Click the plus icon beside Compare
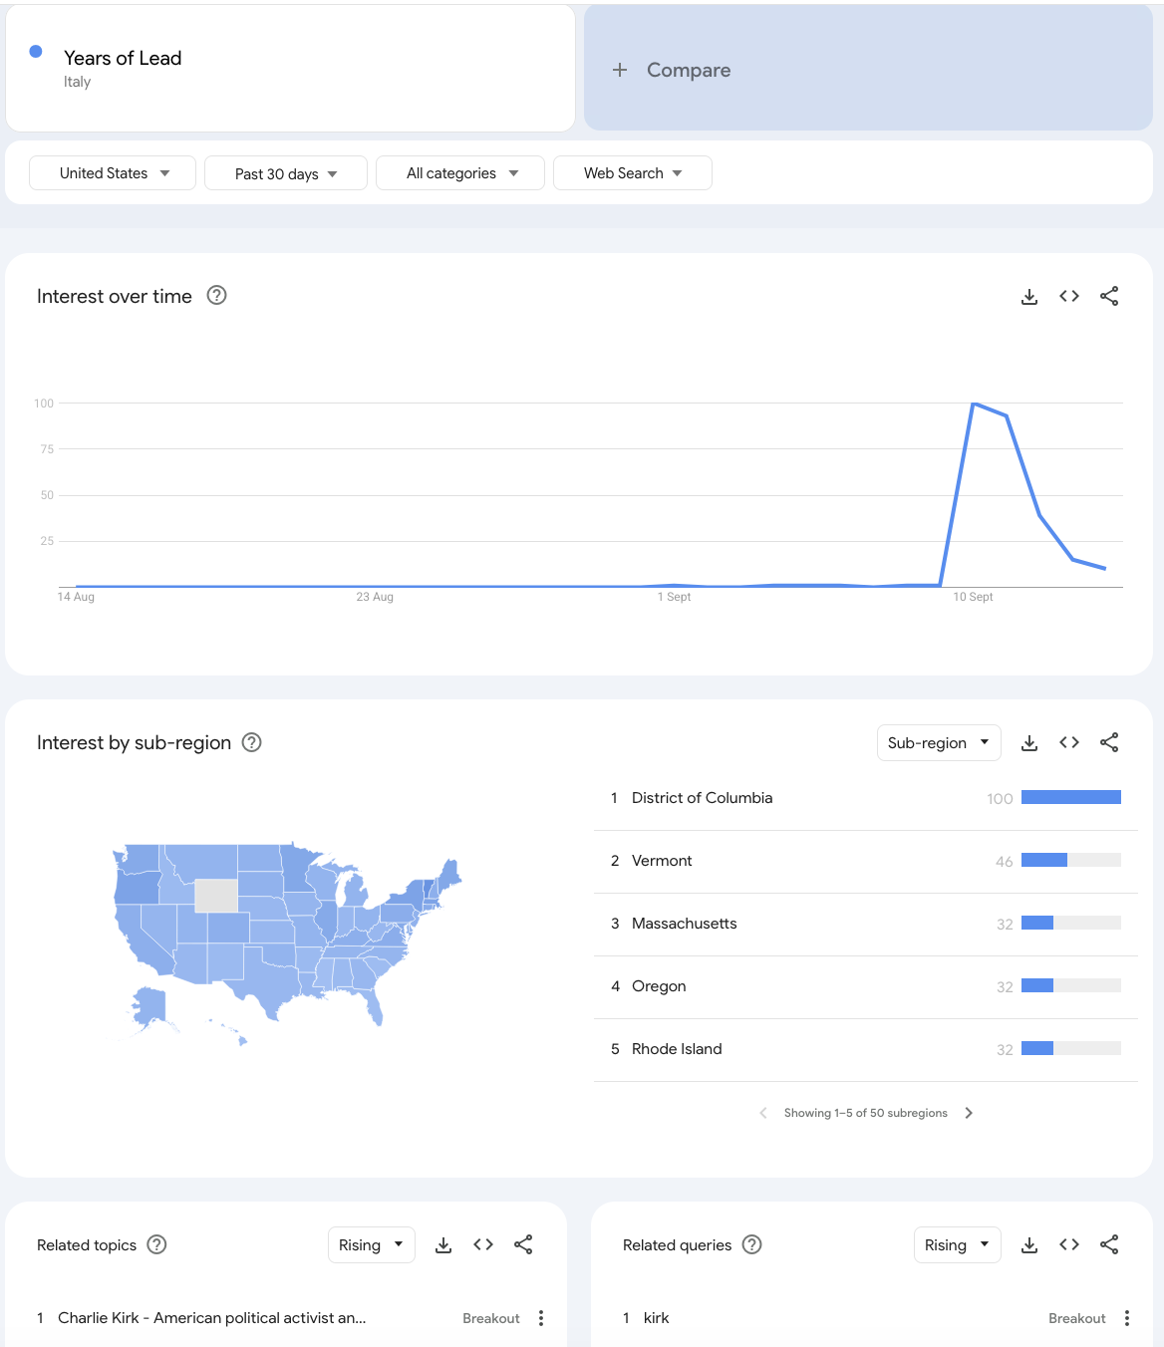The height and width of the screenshot is (1347, 1164). pyautogui.click(x=620, y=70)
